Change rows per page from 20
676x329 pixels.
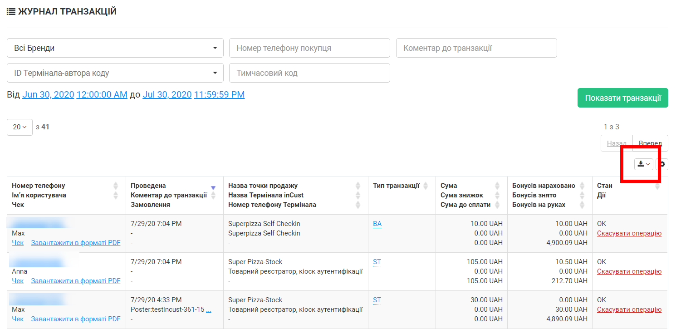pyautogui.click(x=20, y=127)
